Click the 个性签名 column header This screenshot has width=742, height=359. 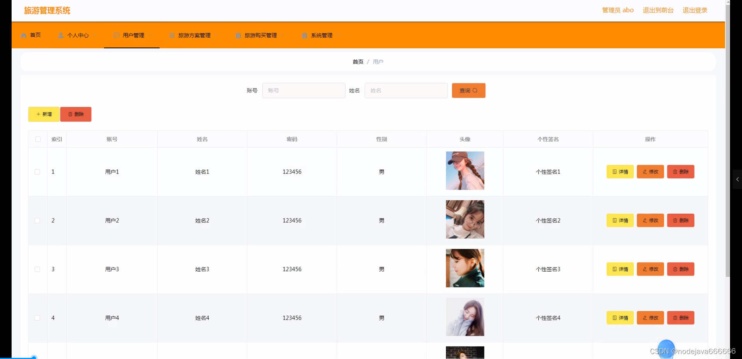click(x=548, y=139)
